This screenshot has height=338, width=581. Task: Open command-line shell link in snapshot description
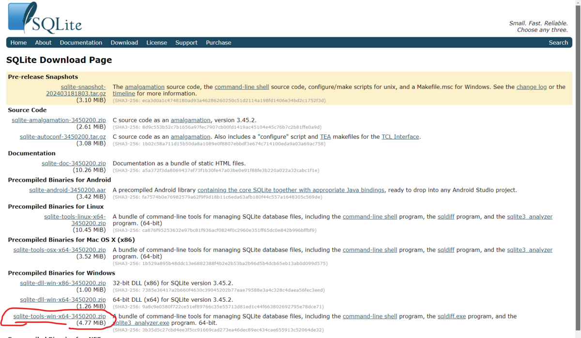[x=242, y=87]
